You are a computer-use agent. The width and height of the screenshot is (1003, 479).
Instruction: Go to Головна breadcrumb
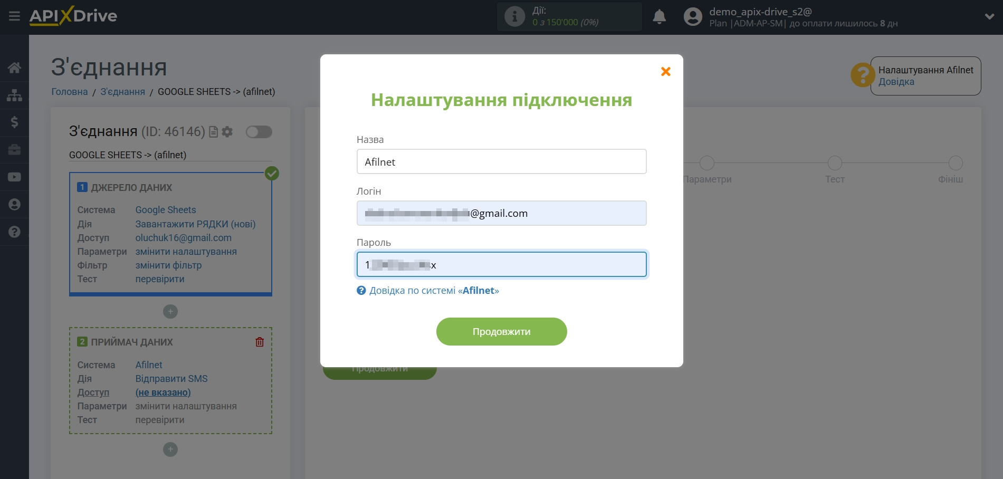tap(69, 92)
